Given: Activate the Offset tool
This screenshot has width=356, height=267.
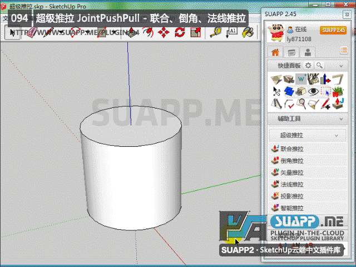Looking at the screenshot, I should click(x=147, y=32).
